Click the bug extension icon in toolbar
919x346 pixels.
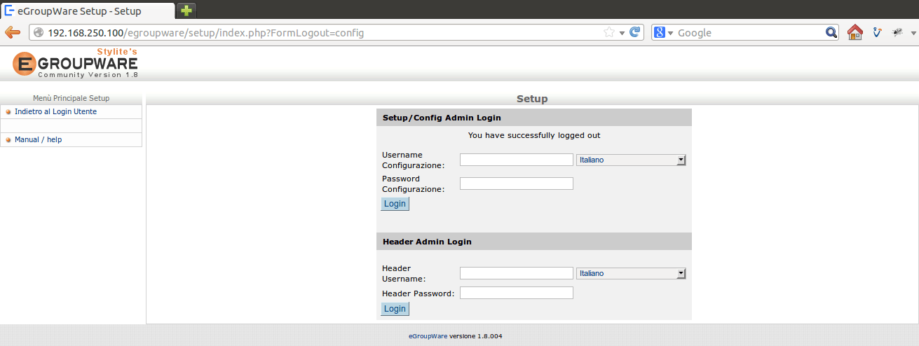(x=897, y=32)
